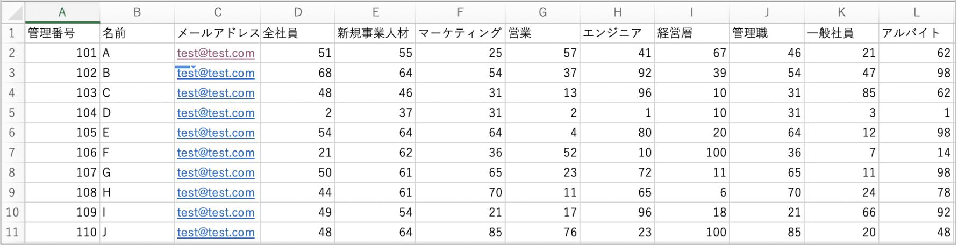Click the 管理番号 header cell

coord(62,33)
